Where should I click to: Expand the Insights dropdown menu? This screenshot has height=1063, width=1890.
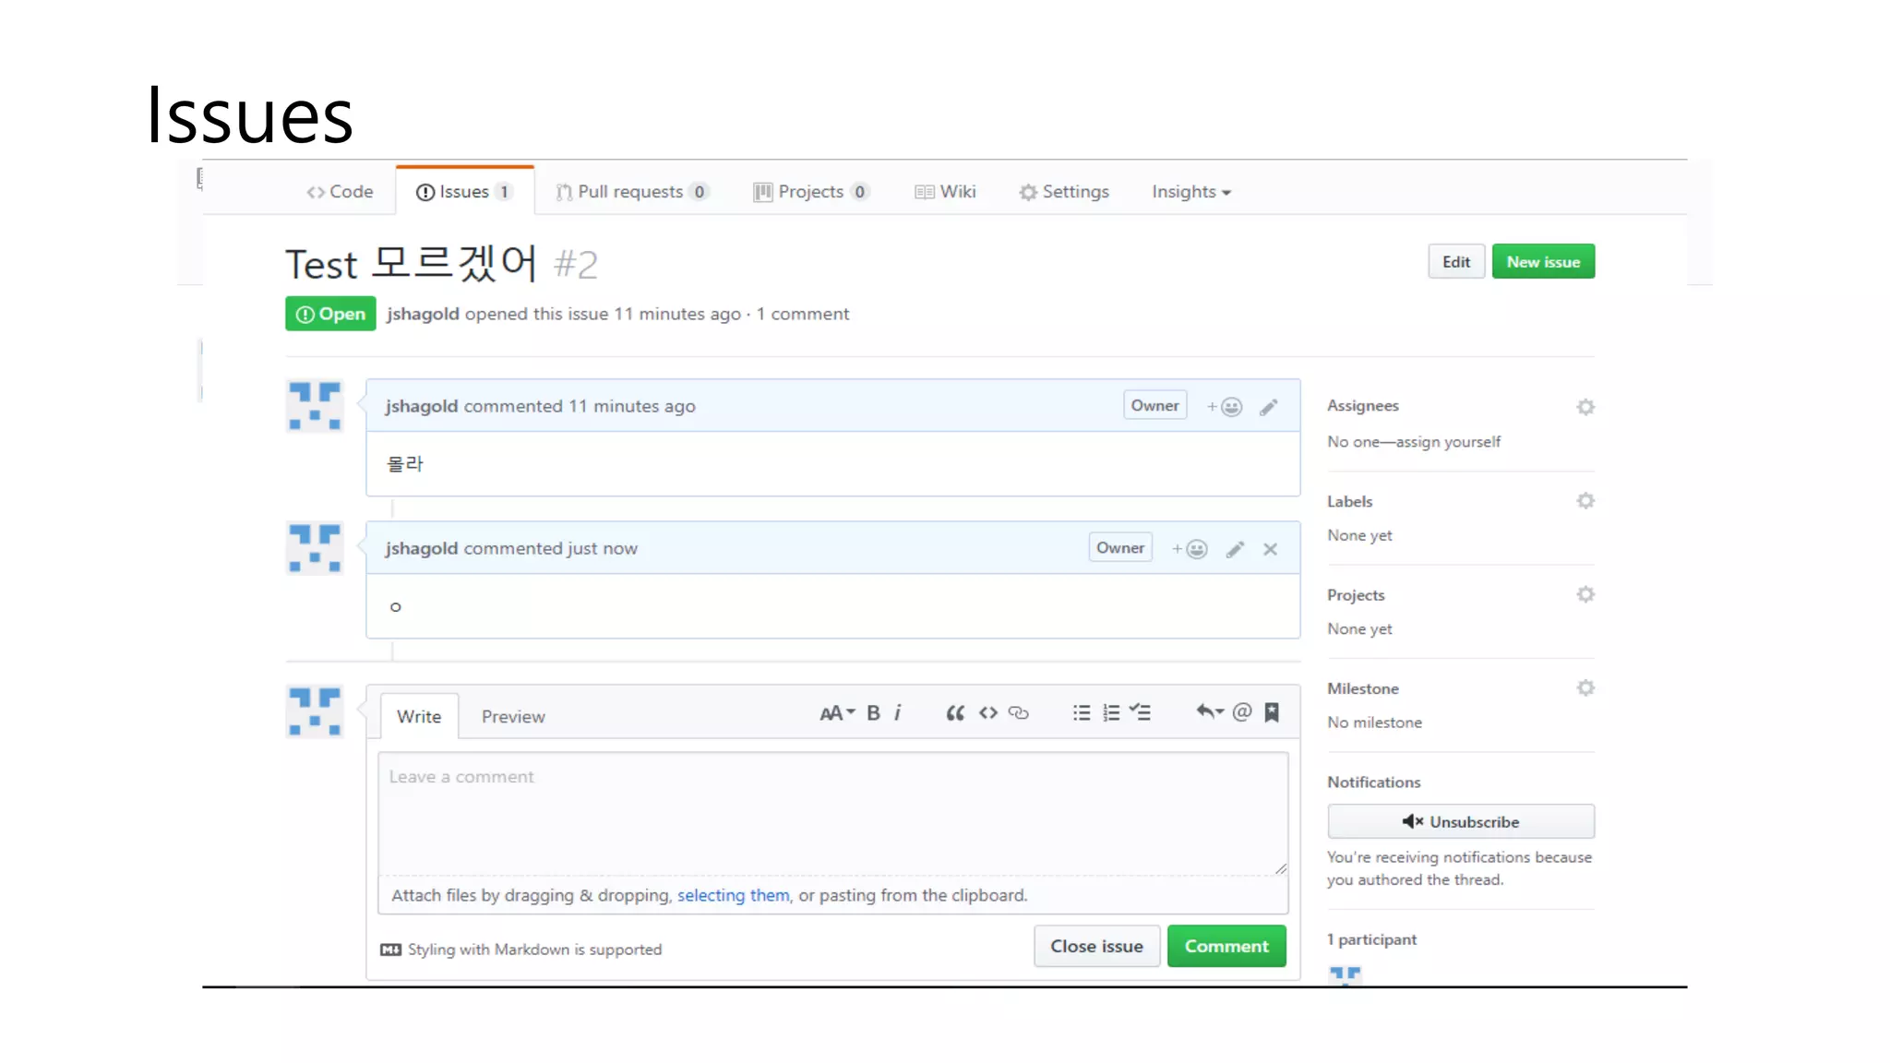[x=1190, y=192]
